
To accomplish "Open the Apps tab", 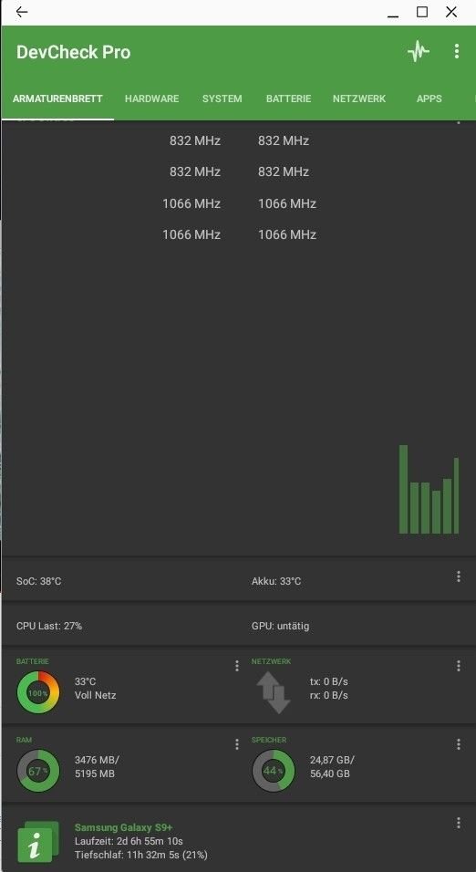I will (x=429, y=99).
